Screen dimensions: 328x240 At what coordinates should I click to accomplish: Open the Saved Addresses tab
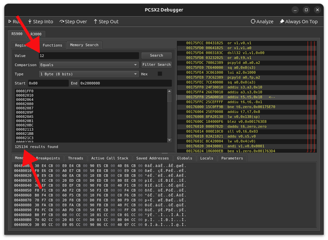click(152, 158)
